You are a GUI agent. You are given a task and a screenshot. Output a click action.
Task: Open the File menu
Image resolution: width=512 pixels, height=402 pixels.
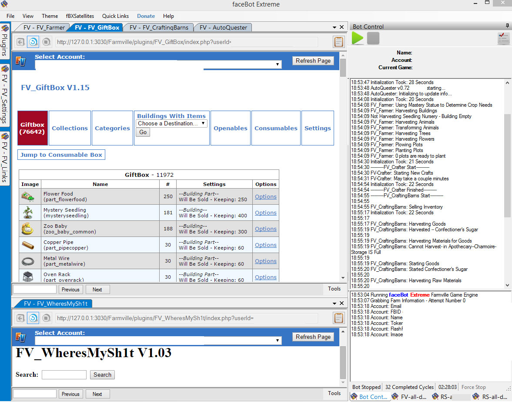pyautogui.click(x=10, y=16)
